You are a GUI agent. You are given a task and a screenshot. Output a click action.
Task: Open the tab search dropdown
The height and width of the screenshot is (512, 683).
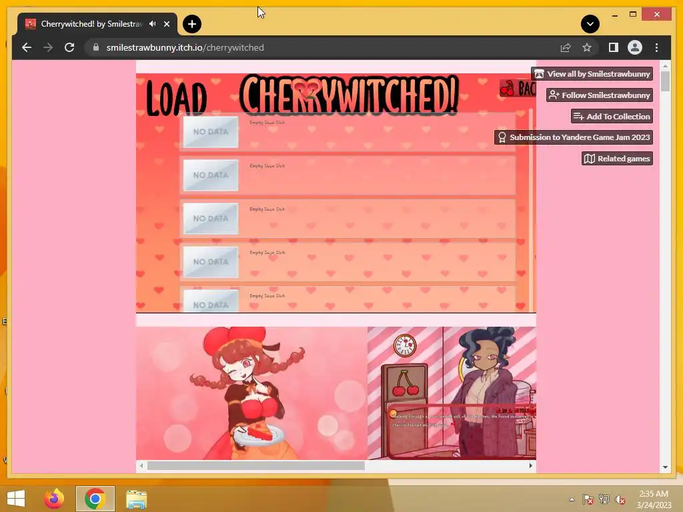(x=590, y=24)
